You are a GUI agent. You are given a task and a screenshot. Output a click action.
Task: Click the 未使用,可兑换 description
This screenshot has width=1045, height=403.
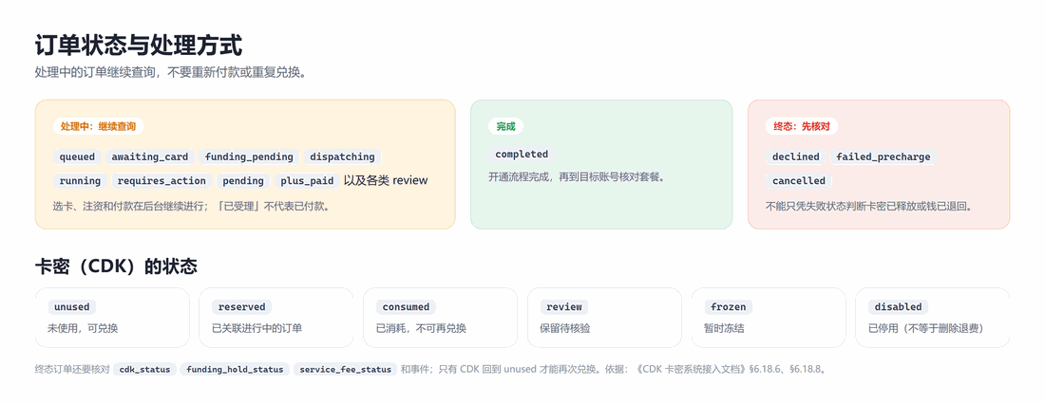tap(83, 328)
